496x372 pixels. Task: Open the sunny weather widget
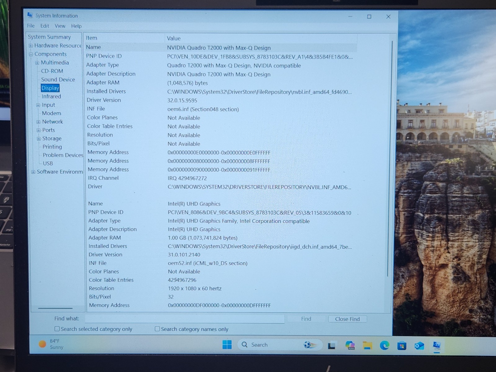point(51,344)
